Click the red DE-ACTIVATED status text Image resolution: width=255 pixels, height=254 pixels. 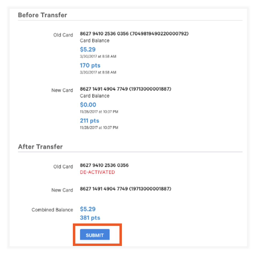point(97,172)
